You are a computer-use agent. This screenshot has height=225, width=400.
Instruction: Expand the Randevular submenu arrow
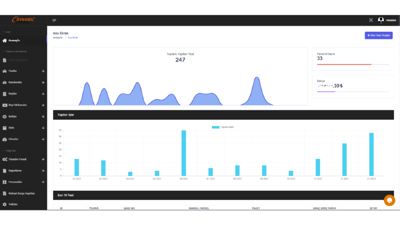point(43,82)
